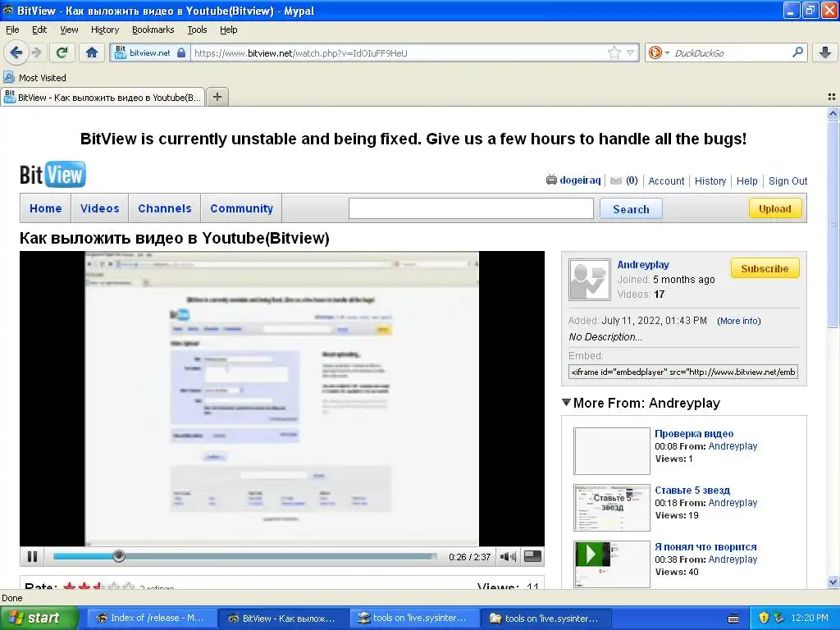Screen dimensions: 840x630
Task: Click into the BitView search field
Action: point(471,208)
